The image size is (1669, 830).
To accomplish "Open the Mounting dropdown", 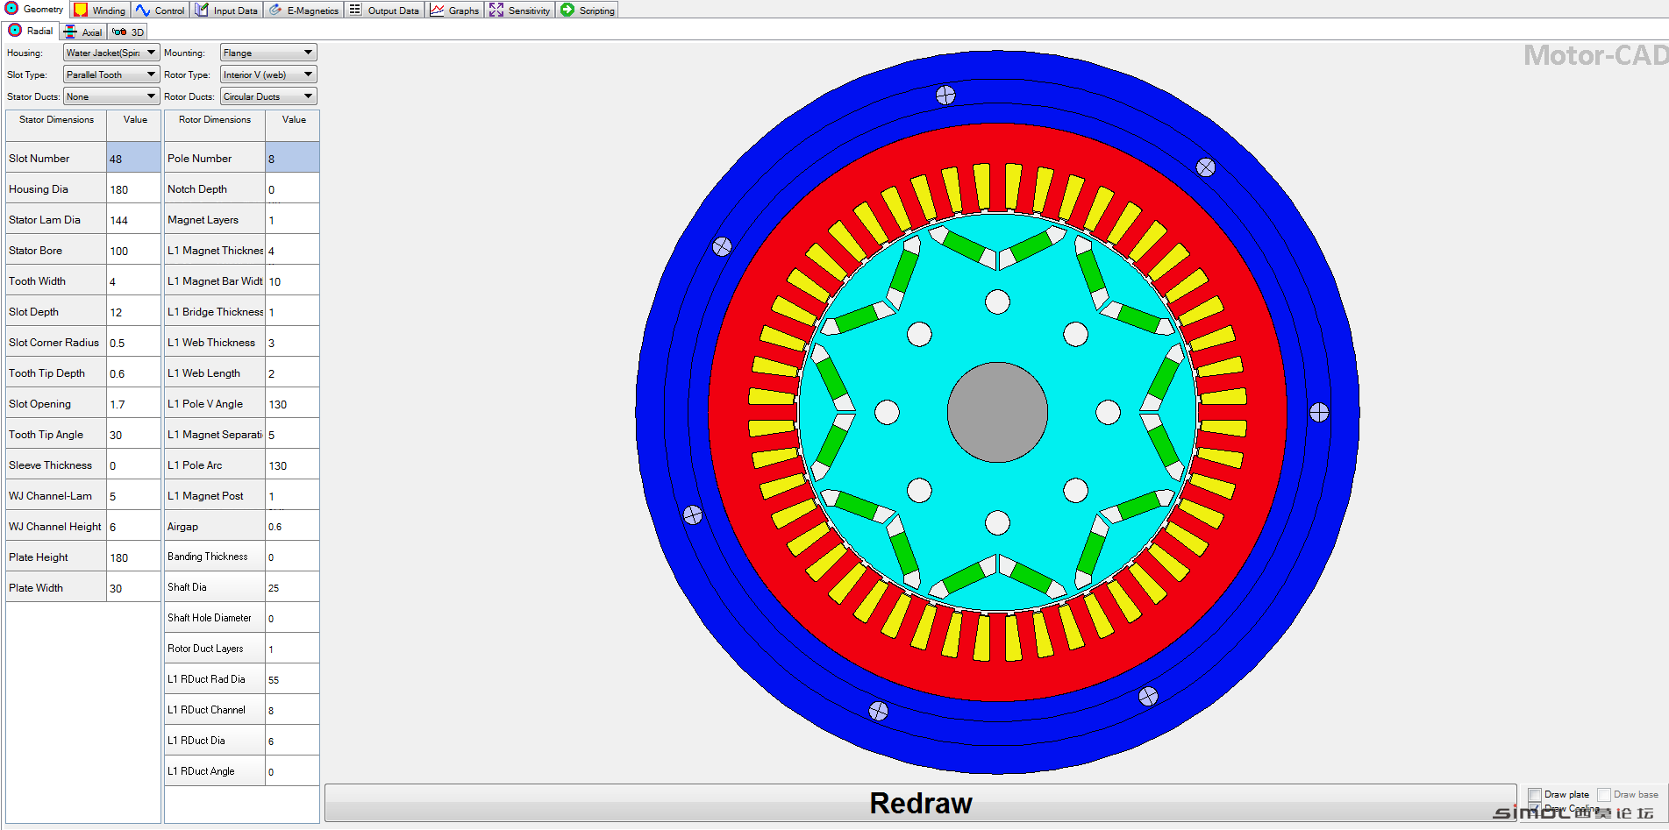I will (x=268, y=53).
